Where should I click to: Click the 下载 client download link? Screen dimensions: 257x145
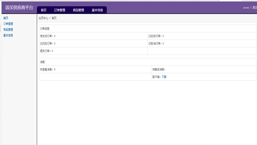coord(164,77)
